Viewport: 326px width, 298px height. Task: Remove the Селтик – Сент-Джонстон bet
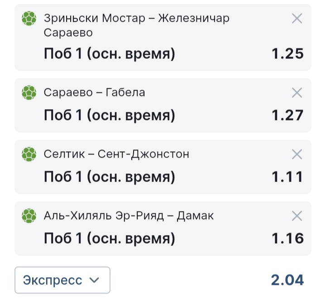[297, 154]
